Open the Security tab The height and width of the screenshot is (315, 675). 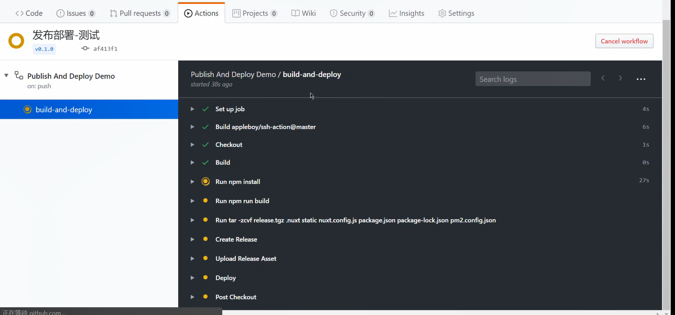tap(352, 13)
